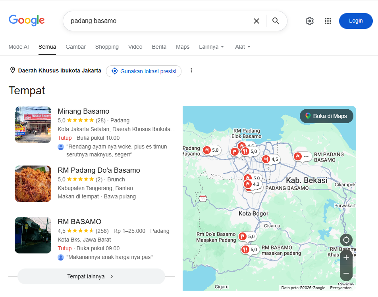The height and width of the screenshot is (297, 378).
Task: Open RM Padang Do'a Basamo food thumbnail
Action: pos(33,184)
